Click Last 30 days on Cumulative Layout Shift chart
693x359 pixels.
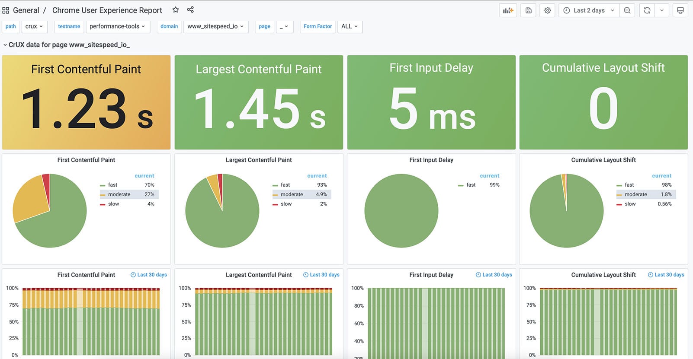tap(666, 275)
